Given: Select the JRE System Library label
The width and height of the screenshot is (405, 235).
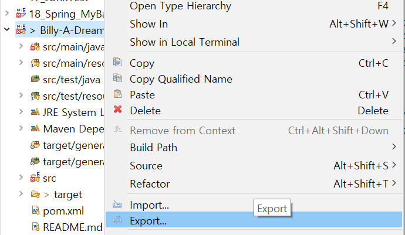Looking at the screenshot, I should [73, 113].
